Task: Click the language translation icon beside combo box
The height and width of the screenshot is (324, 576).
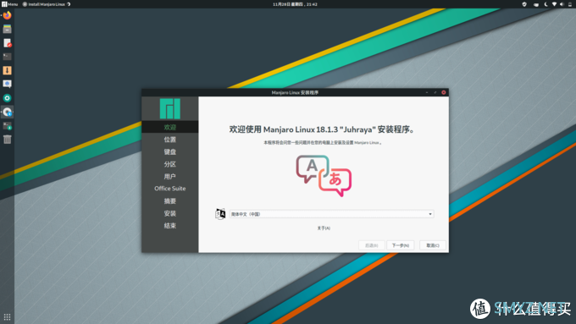Action: [220, 214]
